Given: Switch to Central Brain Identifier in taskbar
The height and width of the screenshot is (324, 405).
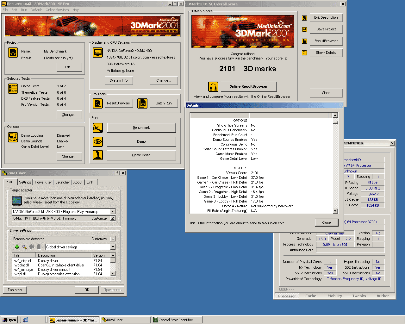Looking at the screenshot, I should 177,320.
